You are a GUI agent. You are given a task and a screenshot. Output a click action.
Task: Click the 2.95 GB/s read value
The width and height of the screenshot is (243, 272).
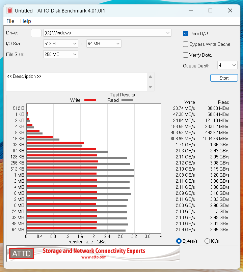220,230
